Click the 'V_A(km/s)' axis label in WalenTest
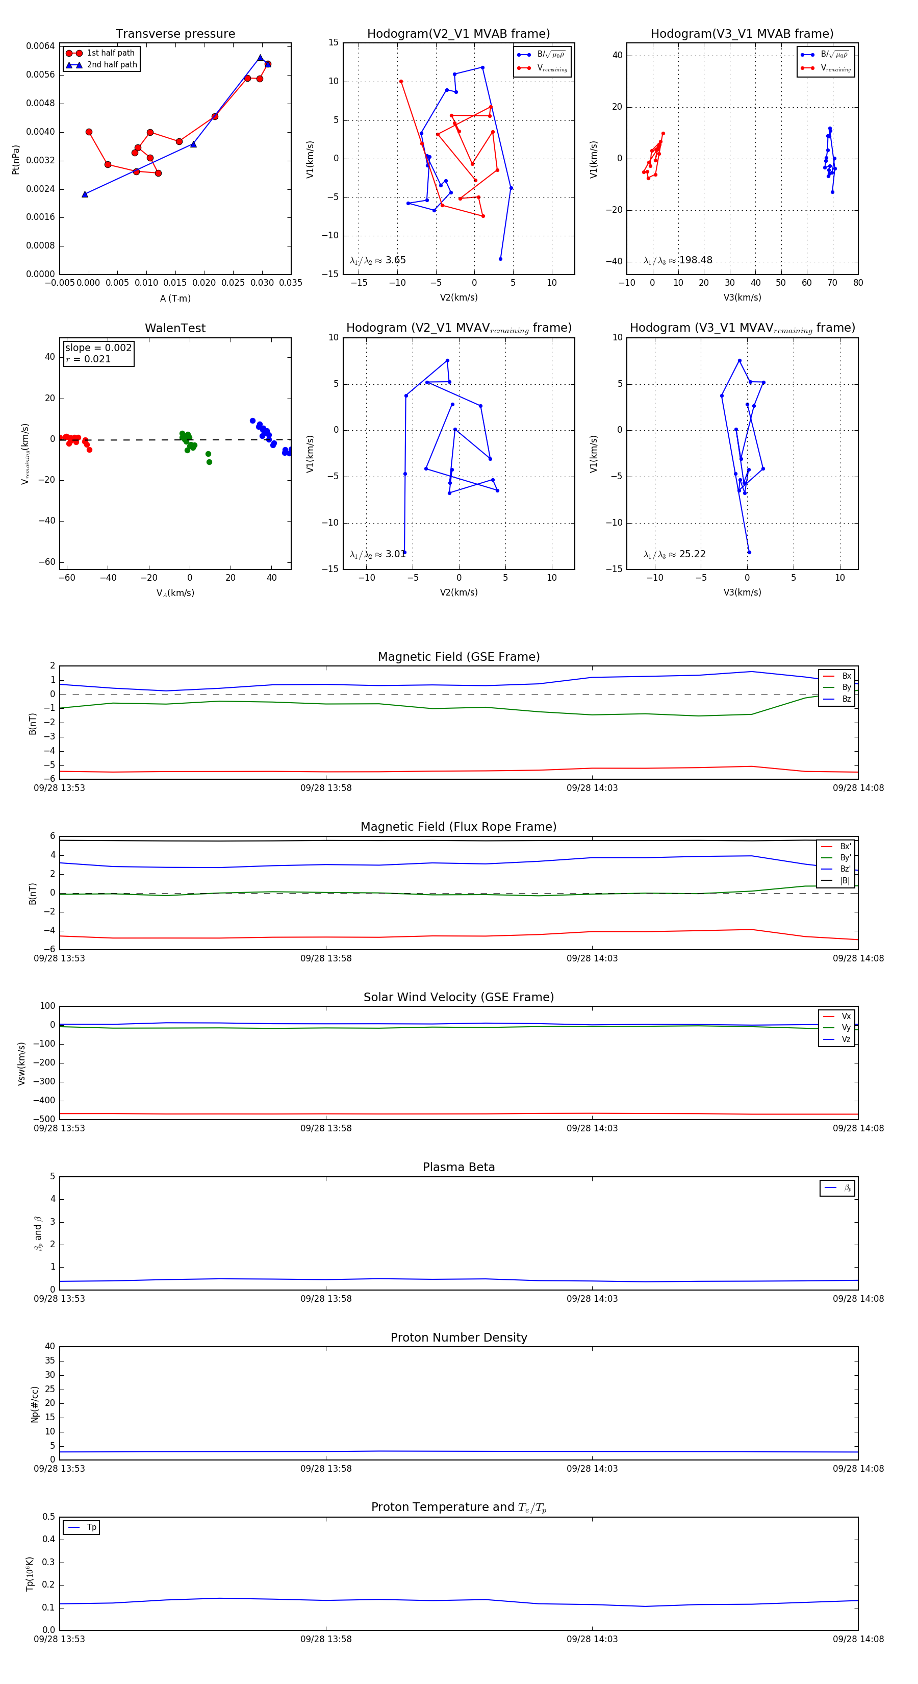The image size is (918, 1684). pos(175,593)
